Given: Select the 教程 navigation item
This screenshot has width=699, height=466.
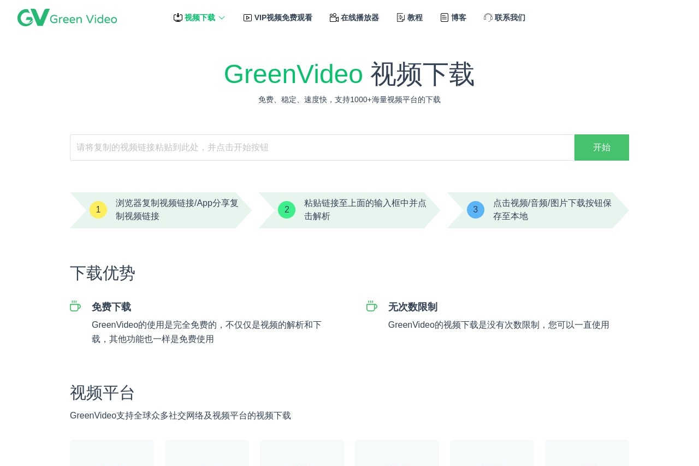Looking at the screenshot, I should click(414, 17).
